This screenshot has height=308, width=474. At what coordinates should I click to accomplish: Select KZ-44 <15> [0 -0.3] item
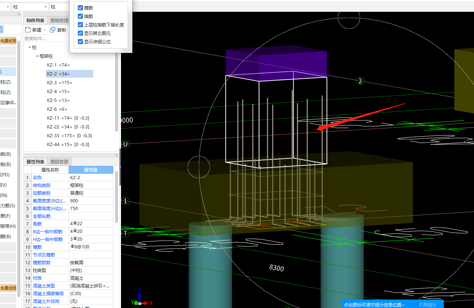click(68, 145)
